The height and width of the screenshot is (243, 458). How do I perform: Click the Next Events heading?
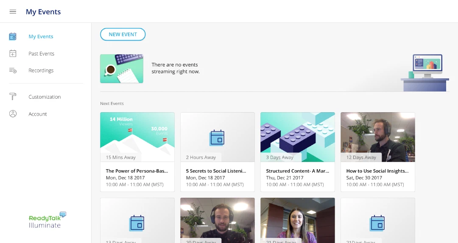click(x=112, y=104)
